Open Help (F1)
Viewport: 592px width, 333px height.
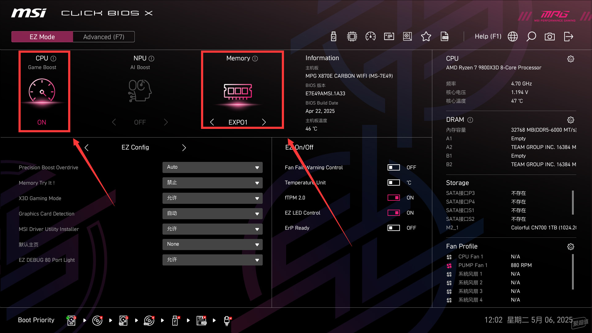(x=488, y=36)
